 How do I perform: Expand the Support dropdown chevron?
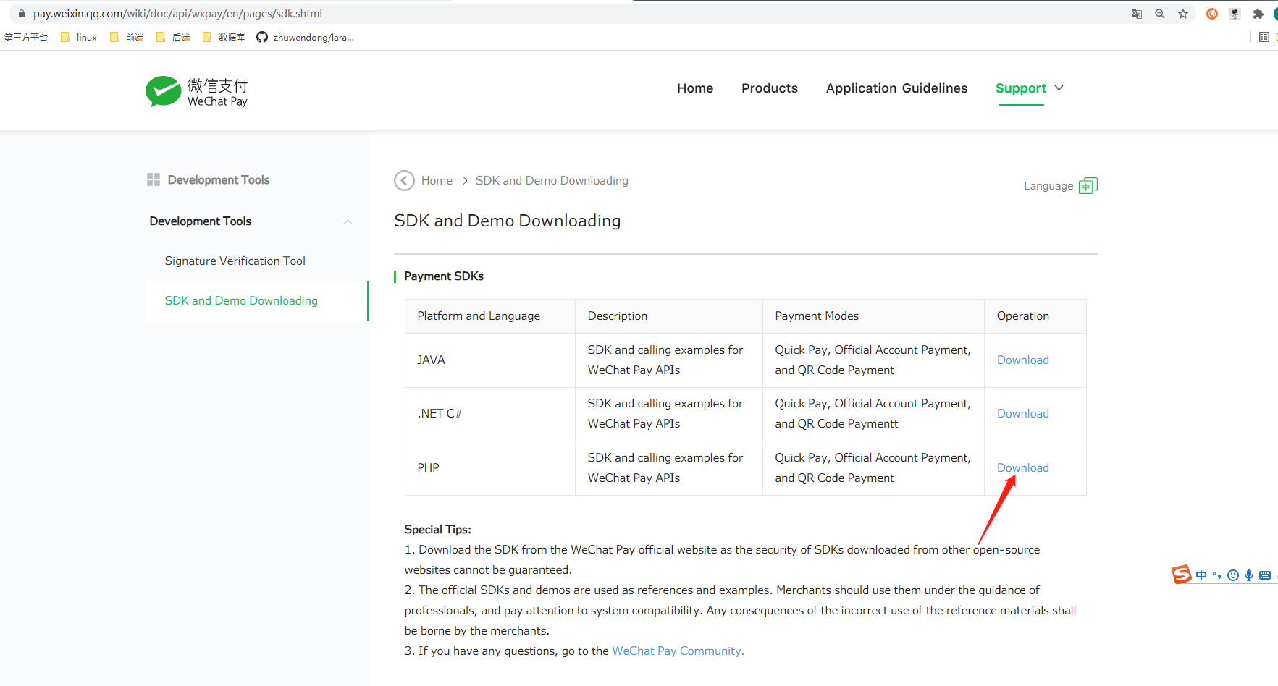coord(1059,88)
